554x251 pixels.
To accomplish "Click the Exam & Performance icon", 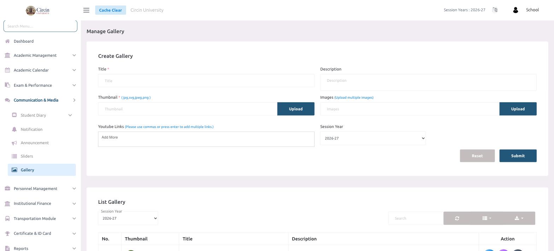I will coord(7,85).
